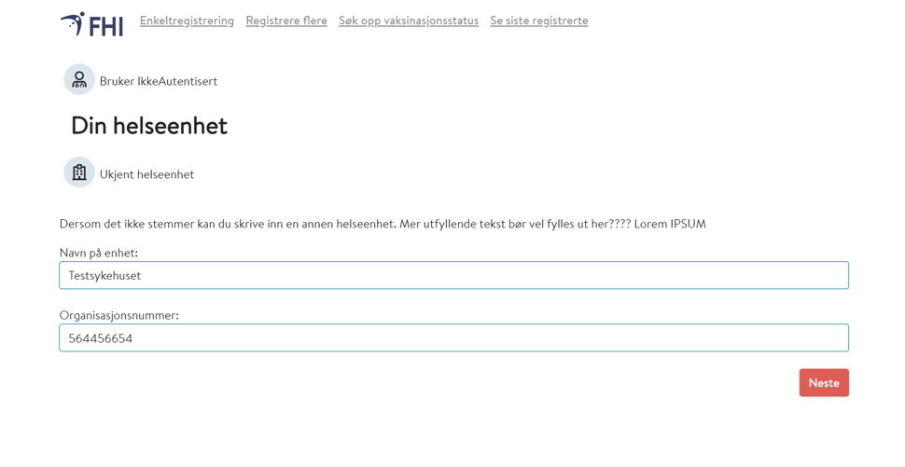Focus the Organisasjonsnummer input field
This screenshot has height=467, width=905.
coord(453,337)
